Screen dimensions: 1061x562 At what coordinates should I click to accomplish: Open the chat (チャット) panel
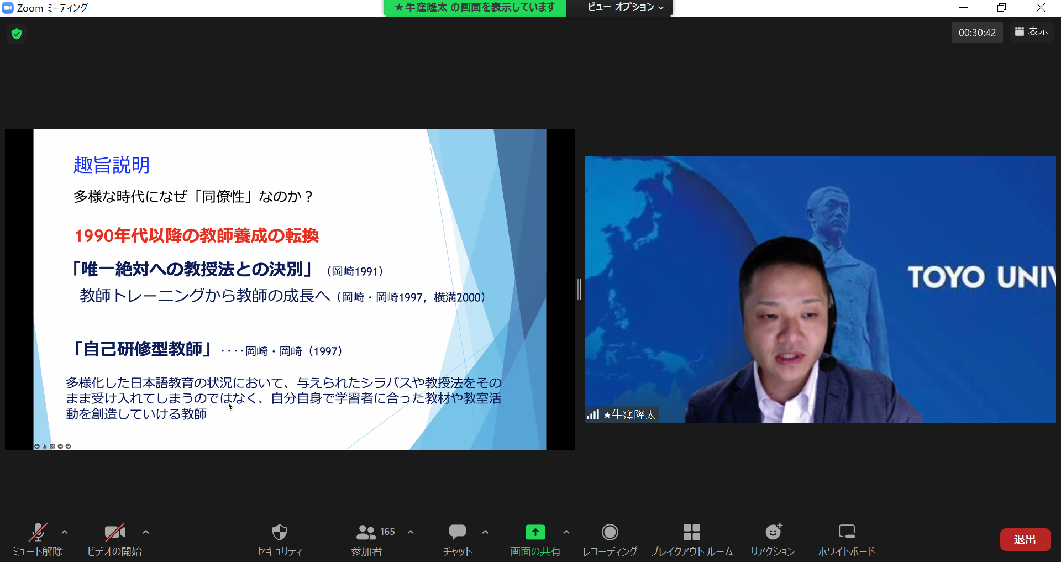coord(457,533)
